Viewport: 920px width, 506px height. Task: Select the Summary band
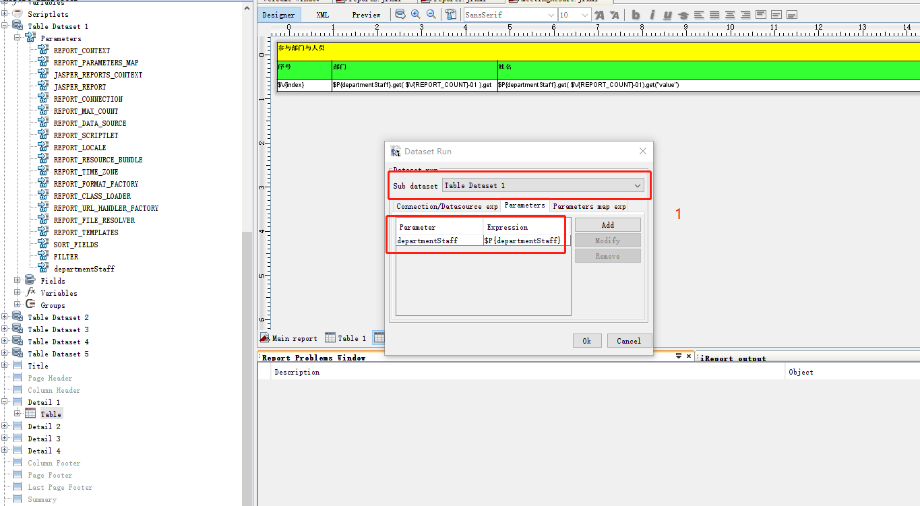[42, 499]
